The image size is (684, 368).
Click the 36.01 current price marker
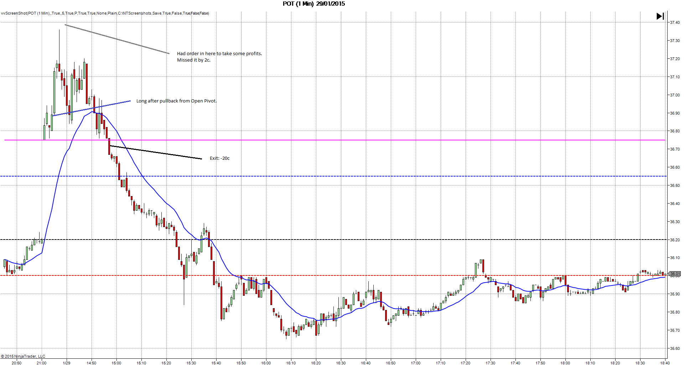[675, 274]
